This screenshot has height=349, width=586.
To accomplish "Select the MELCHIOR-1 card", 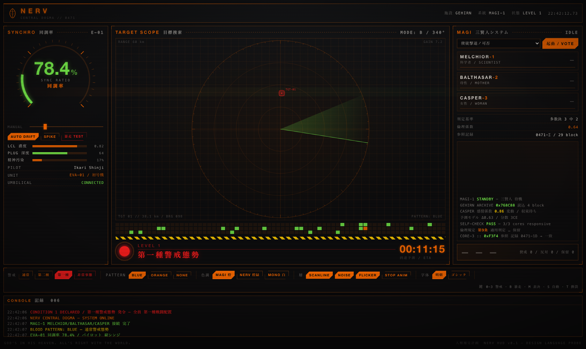I will (x=517, y=60).
